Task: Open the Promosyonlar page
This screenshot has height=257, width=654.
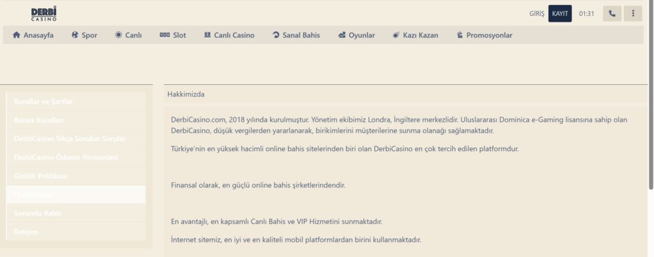Action: [484, 35]
